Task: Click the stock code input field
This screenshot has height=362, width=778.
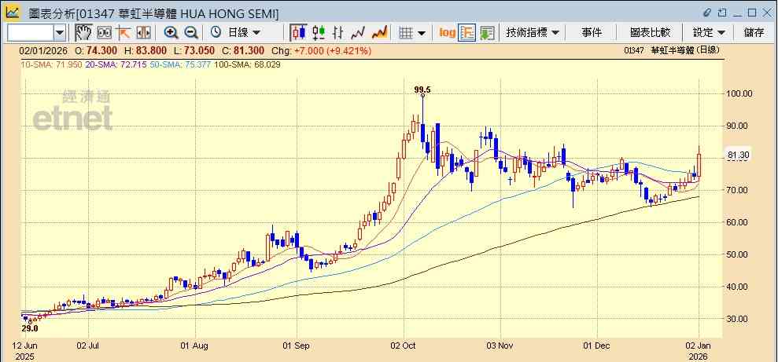Action: coord(31,33)
